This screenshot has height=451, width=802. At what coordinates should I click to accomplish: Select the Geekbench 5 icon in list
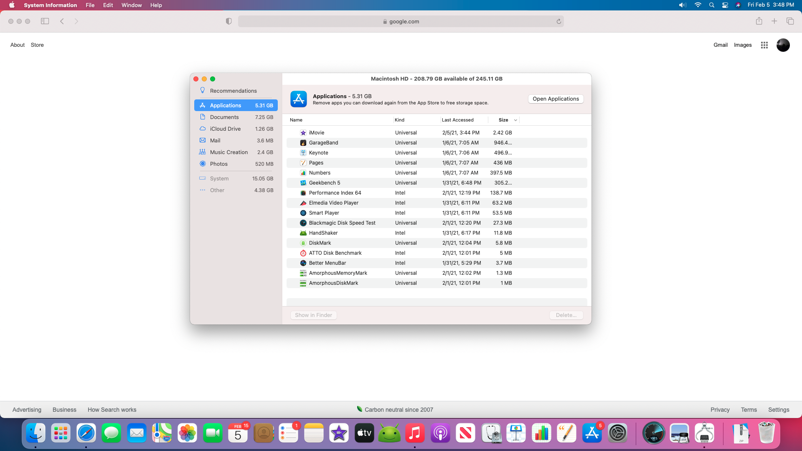[x=303, y=182]
